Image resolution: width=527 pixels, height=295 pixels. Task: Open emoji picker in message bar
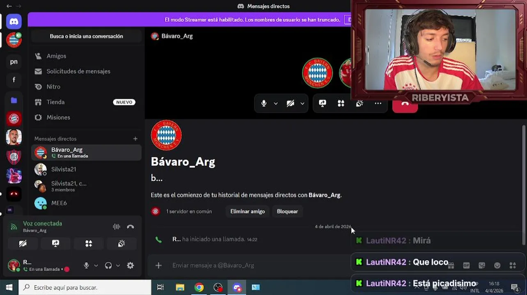coord(497,265)
